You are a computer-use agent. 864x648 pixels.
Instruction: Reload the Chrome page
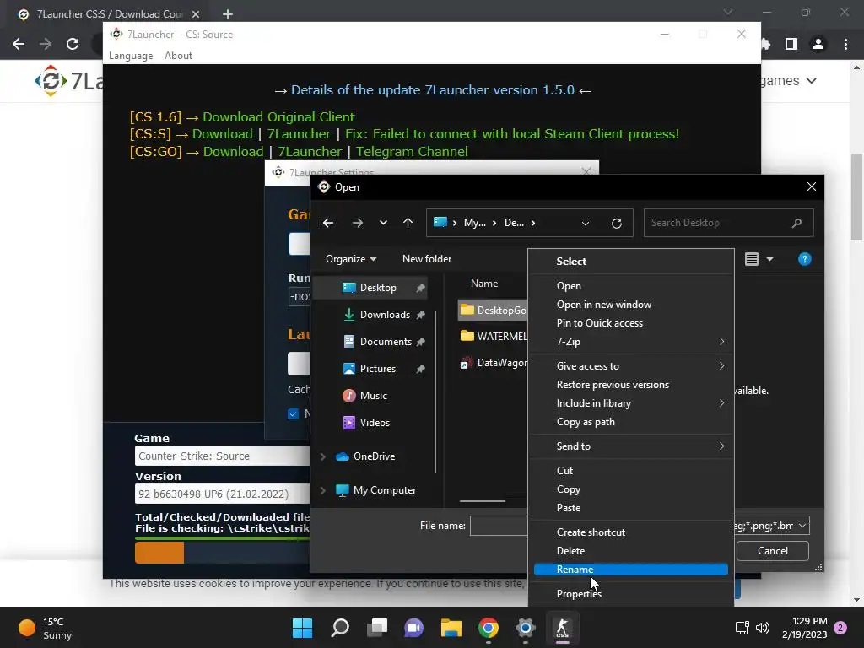[73, 44]
